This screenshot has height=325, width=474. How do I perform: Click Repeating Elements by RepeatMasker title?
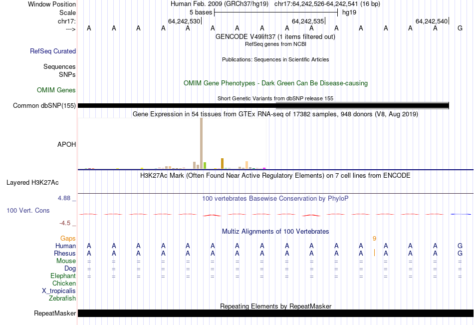pyautogui.click(x=275, y=306)
